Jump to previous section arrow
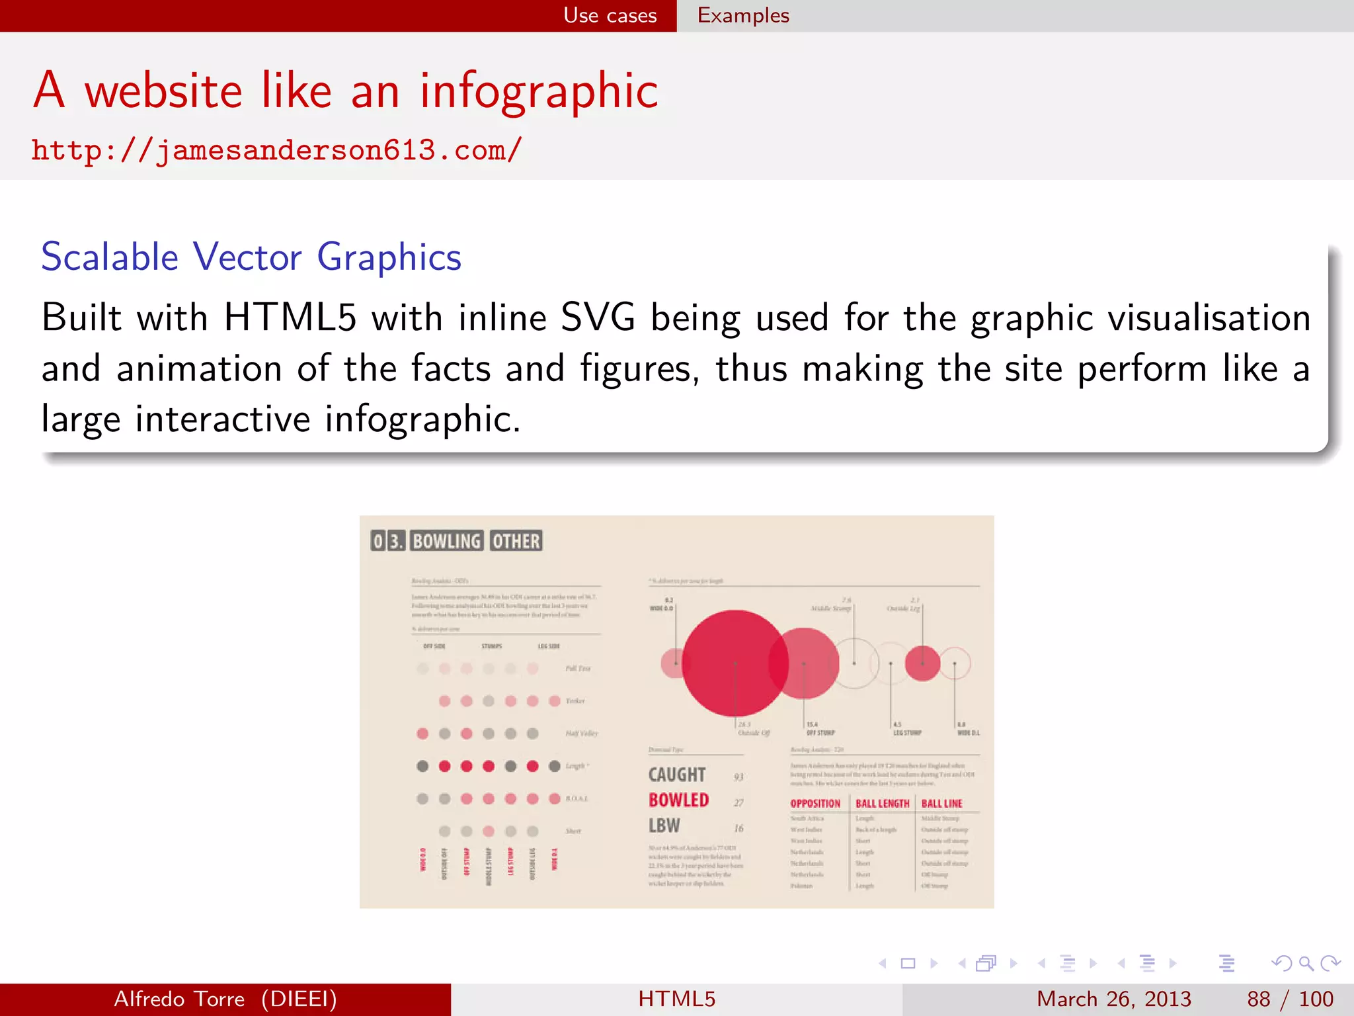This screenshot has width=1354, height=1016. coord(1121,963)
